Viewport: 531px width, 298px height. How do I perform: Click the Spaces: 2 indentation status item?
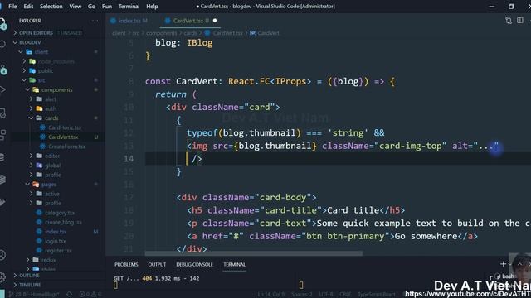[301, 295]
